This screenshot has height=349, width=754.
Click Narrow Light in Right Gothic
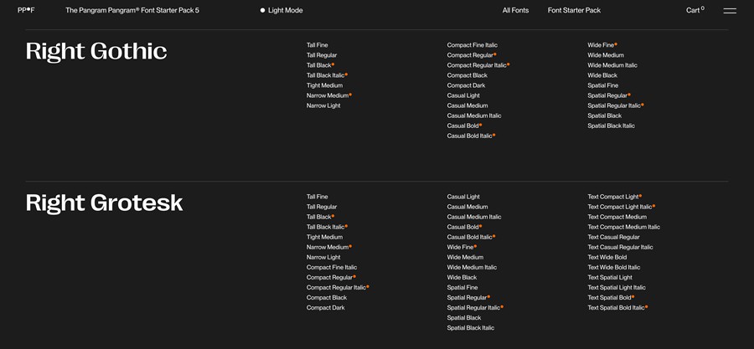tap(323, 105)
